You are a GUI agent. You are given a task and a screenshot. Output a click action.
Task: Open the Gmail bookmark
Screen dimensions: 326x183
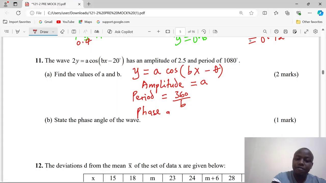tap(46, 22)
